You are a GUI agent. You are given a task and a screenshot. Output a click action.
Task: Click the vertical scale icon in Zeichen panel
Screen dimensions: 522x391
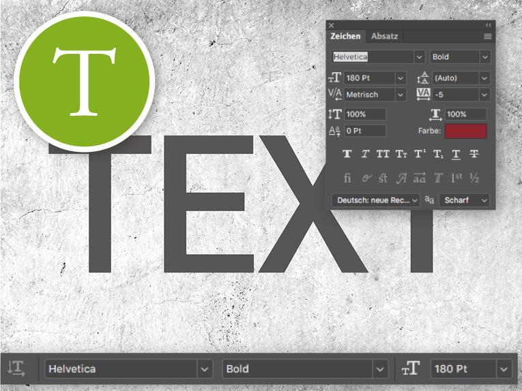point(334,114)
